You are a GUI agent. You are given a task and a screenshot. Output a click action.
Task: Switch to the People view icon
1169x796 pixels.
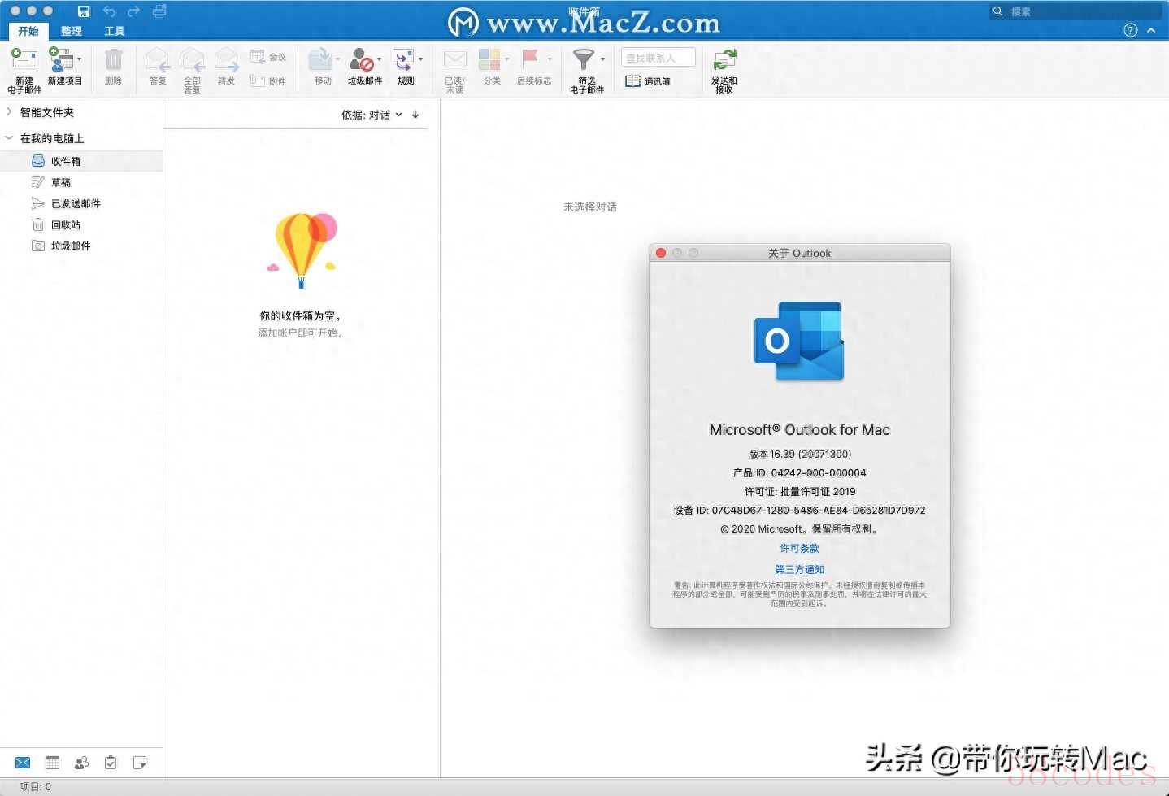coord(81,763)
